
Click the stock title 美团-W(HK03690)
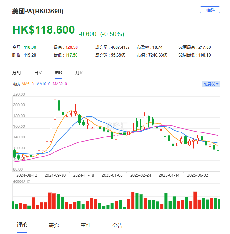point(38,11)
